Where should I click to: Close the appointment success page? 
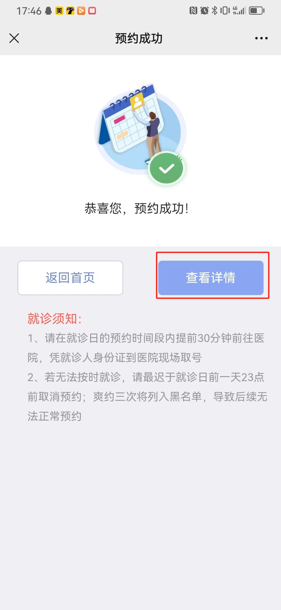(x=14, y=38)
